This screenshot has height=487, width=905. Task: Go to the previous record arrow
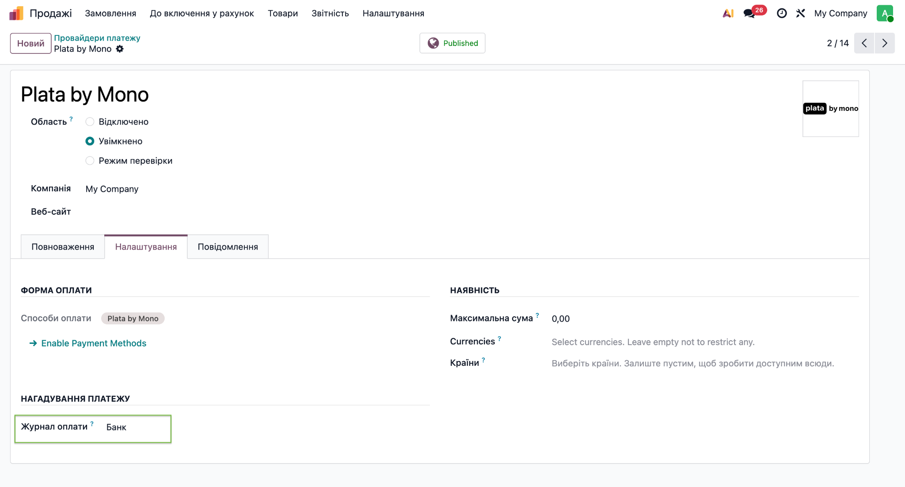pyautogui.click(x=864, y=43)
